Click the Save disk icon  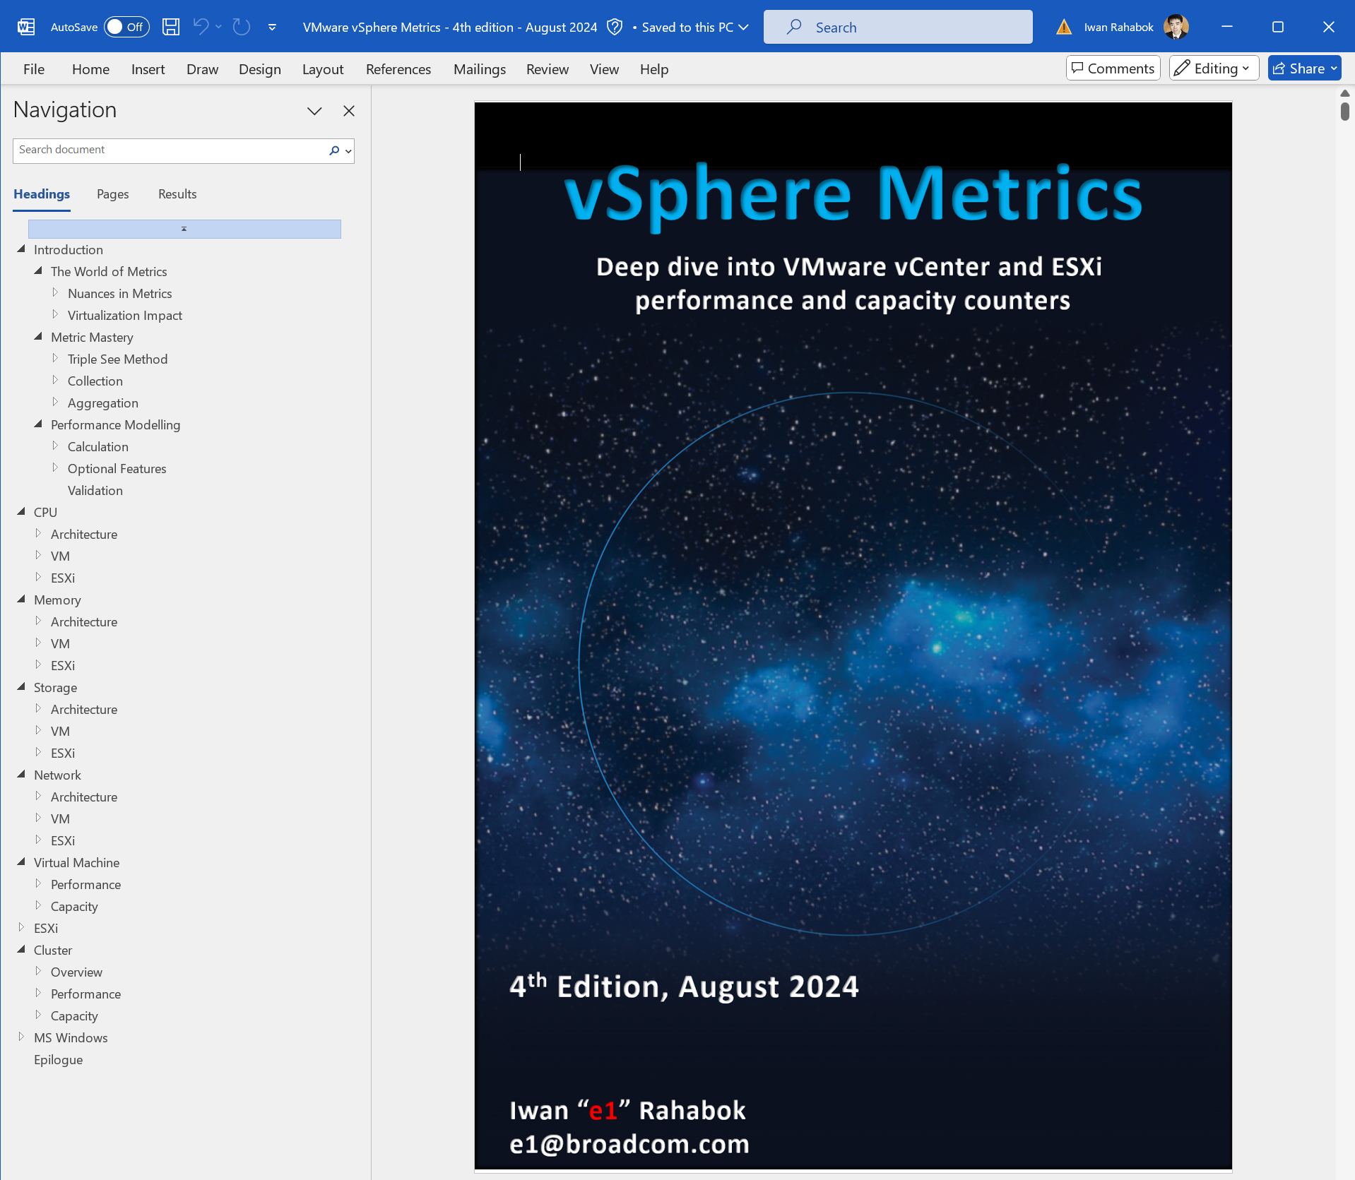pyautogui.click(x=171, y=27)
